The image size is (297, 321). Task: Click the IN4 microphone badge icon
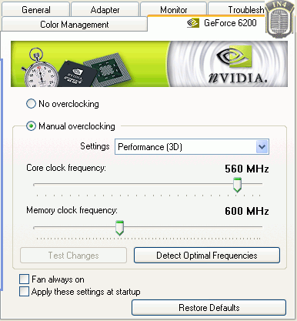click(x=280, y=19)
